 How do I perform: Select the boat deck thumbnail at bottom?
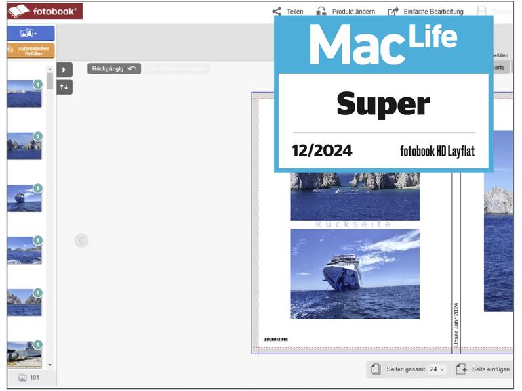(24, 354)
